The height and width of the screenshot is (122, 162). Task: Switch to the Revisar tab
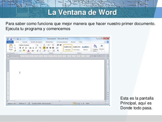tap(73, 42)
